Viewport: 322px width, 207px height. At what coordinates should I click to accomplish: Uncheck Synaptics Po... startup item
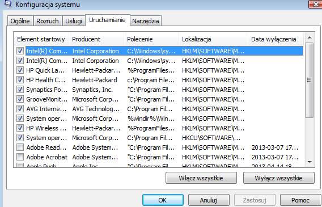[x=20, y=90]
